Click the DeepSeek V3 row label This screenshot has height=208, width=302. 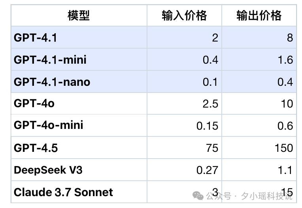click(48, 170)
